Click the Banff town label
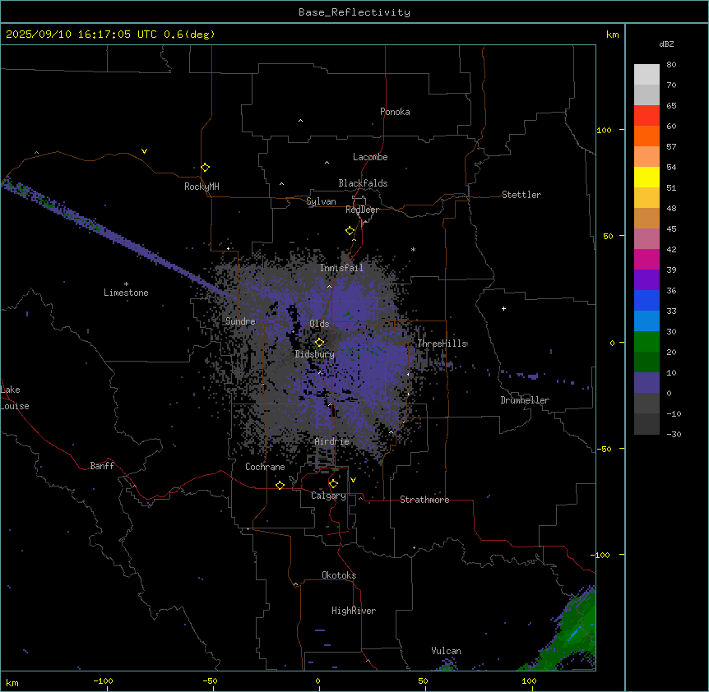Screen dimensions: 709x692 coord(102,466)
